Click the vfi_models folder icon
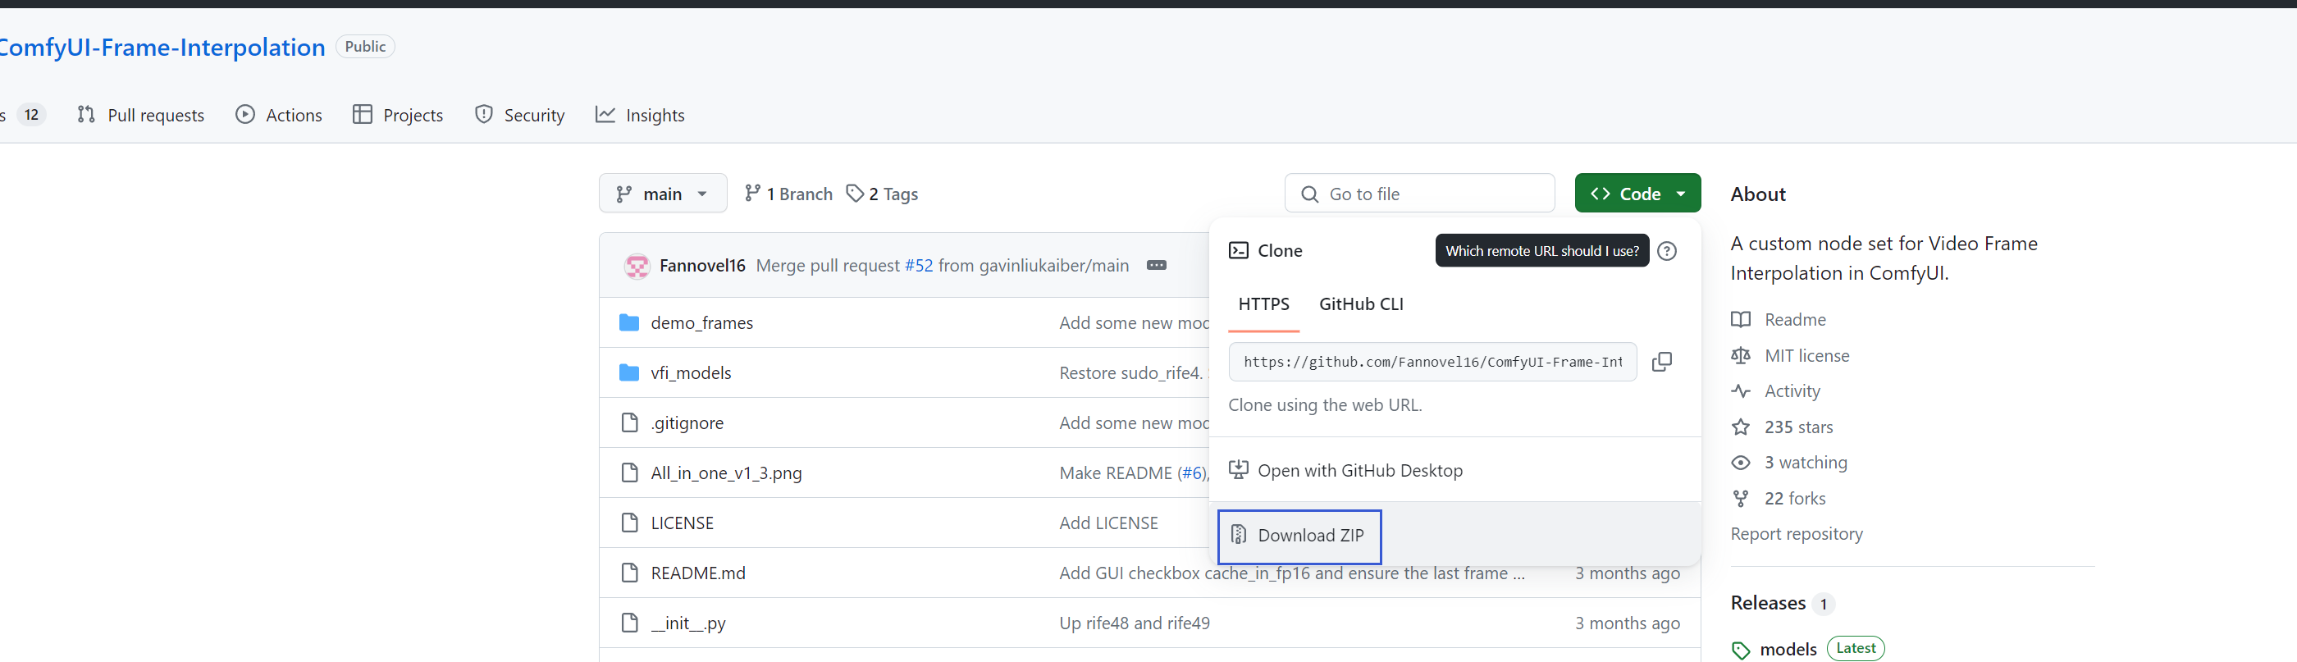This screenshot has width=2297, height=662. tap(628, 373)
